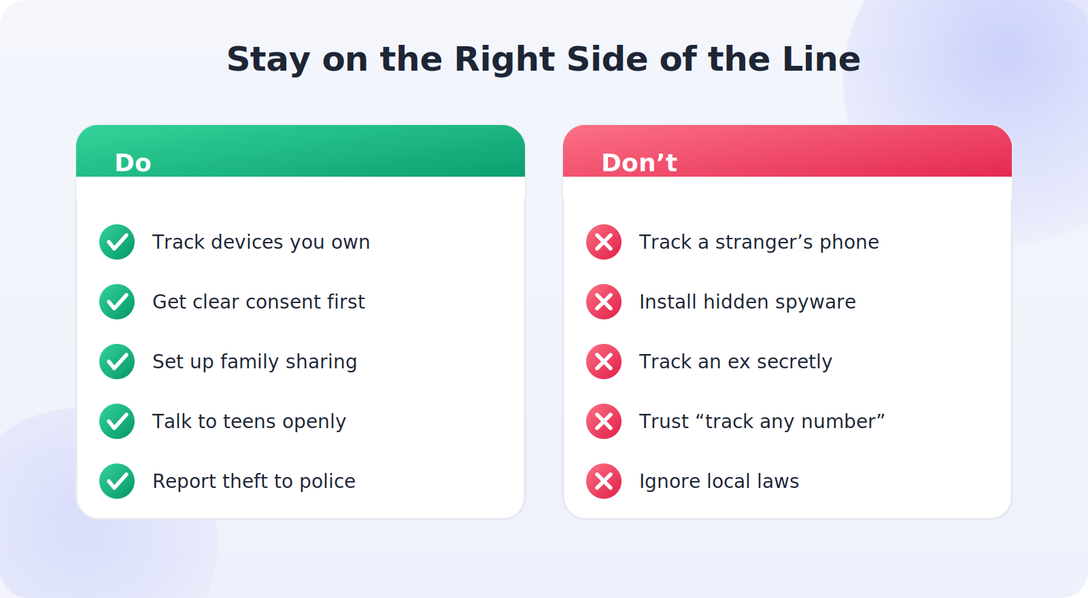This screenshot has width=1088, height=598.
Task: Click the checkmark icon next to Get clear consent first
Action: [x=117, y=302]
